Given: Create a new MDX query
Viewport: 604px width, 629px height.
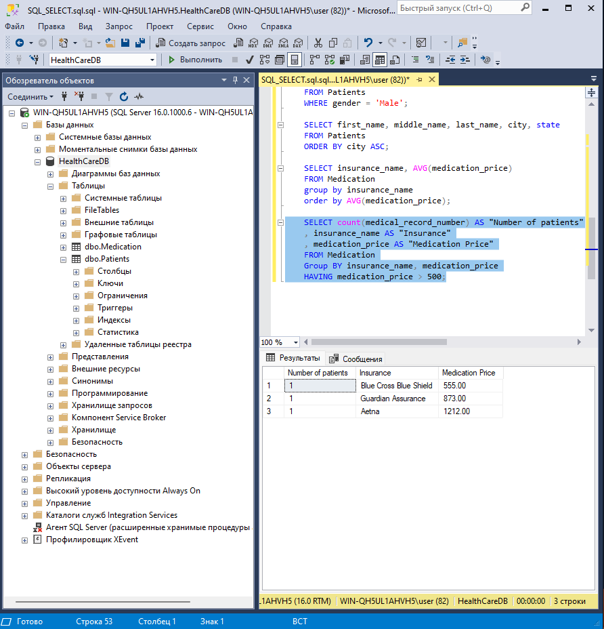Looking at the screenshot, I should pos(253,43).
